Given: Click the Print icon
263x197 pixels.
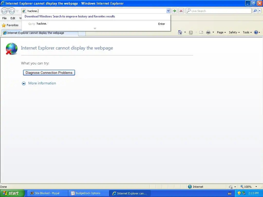Looking at the screenshot, I should pos(208,32).
